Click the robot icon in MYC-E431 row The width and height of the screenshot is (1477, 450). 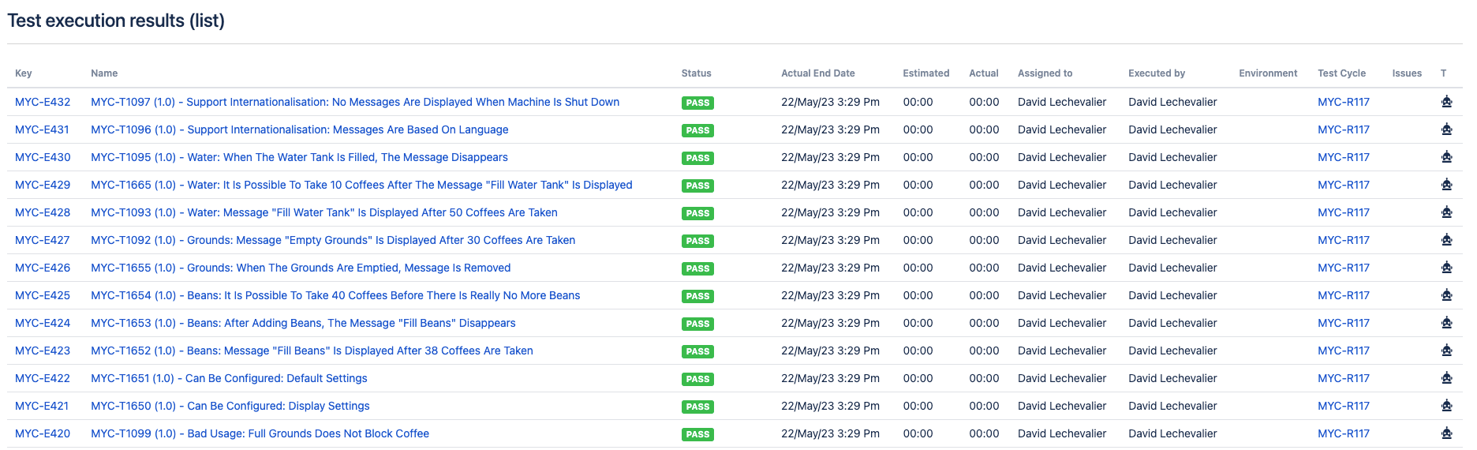[1446, 129]
